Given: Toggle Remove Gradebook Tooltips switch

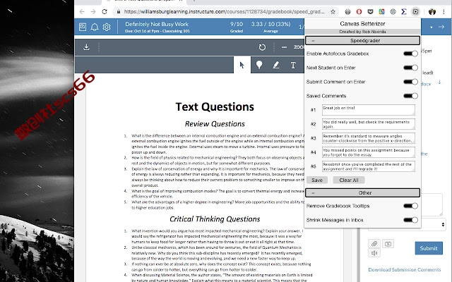Looking at the screenshot, I should 410,206.
